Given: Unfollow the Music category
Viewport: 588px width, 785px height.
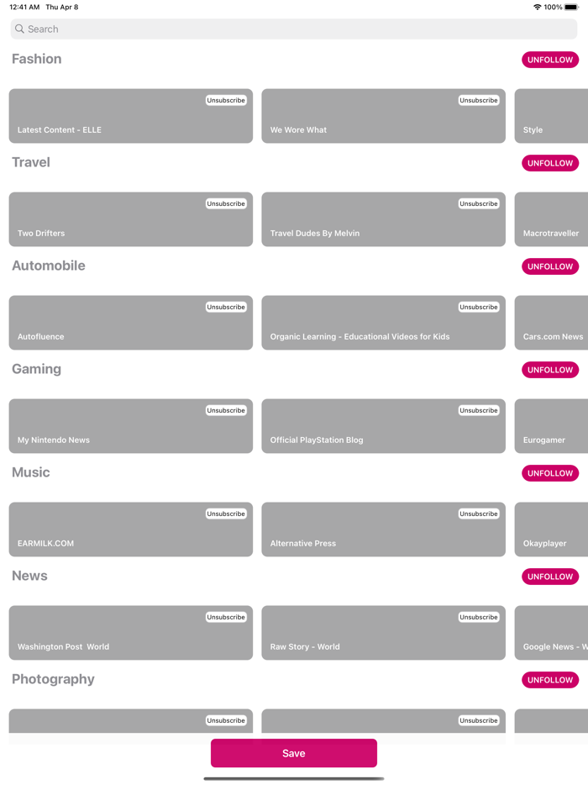Looking at the screenshot, I should pos(549,473).
